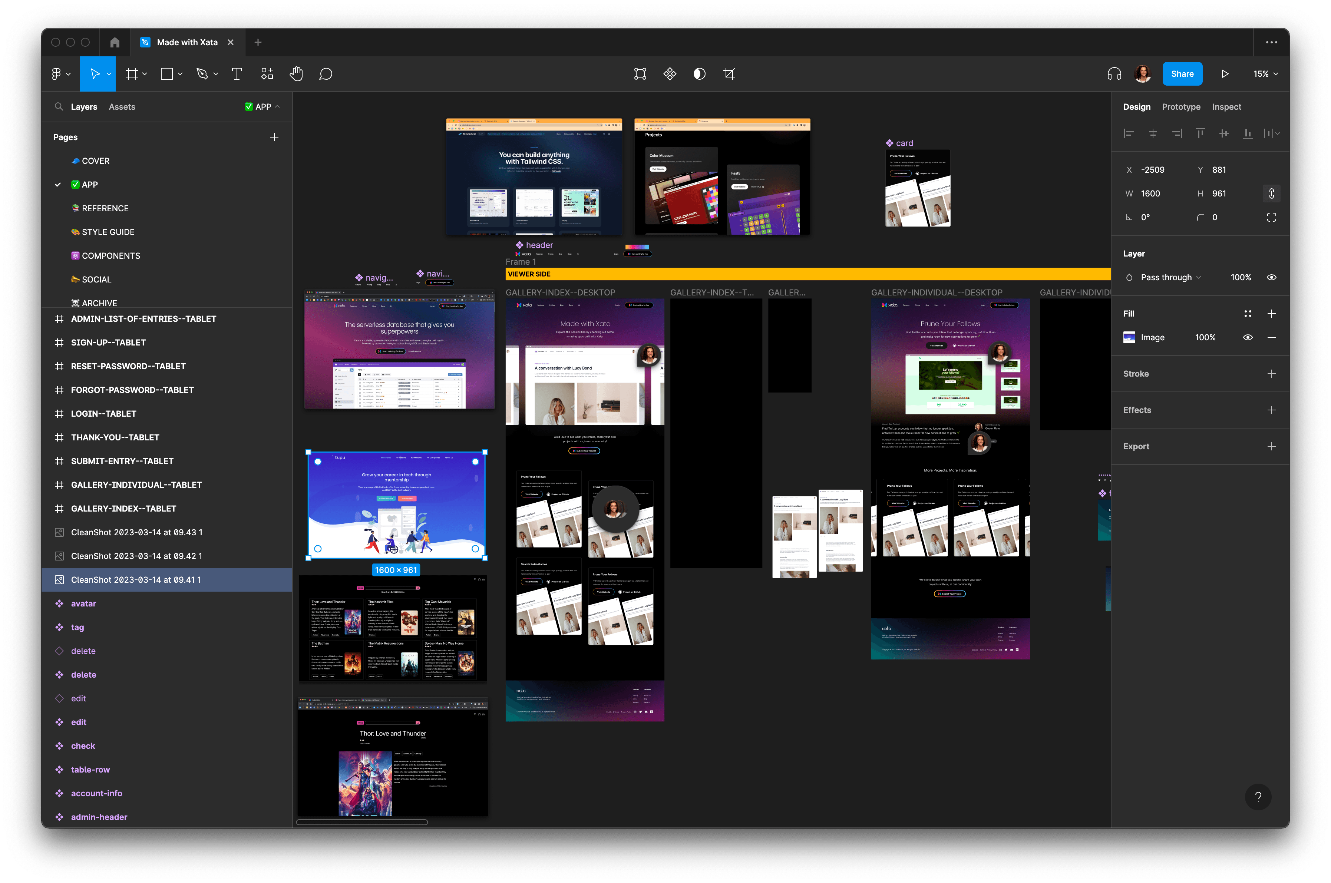The height and width of the screenshot is (883, 1331).
Task: Select the Pen tool
Action: [x=203, y=73]
